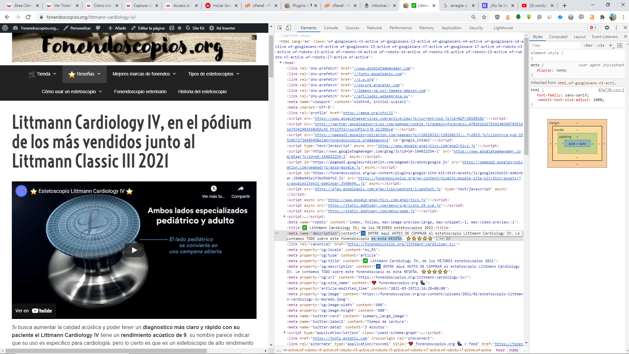Open the Event Listeners tab
The width and height of the screenshot is (629, 354).
point(605,37)
